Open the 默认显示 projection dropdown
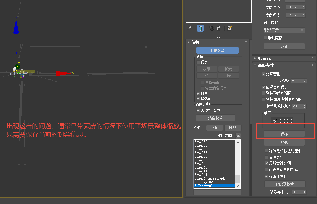Image resolution: width=317 pixels, height=204 pixels. tap(284, 30)
